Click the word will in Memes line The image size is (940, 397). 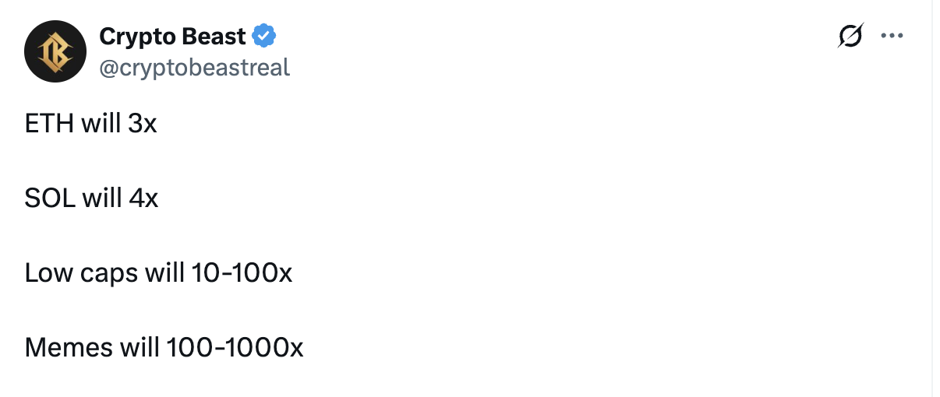coord(139,347)
